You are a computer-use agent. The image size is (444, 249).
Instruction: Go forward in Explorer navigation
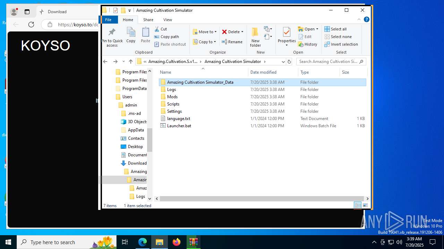[x=116, y=62]
